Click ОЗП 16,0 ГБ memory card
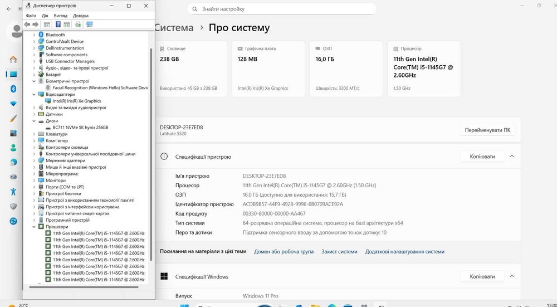Image resolution: width=557 pixels, height=307 pixels. pos(346,69)
